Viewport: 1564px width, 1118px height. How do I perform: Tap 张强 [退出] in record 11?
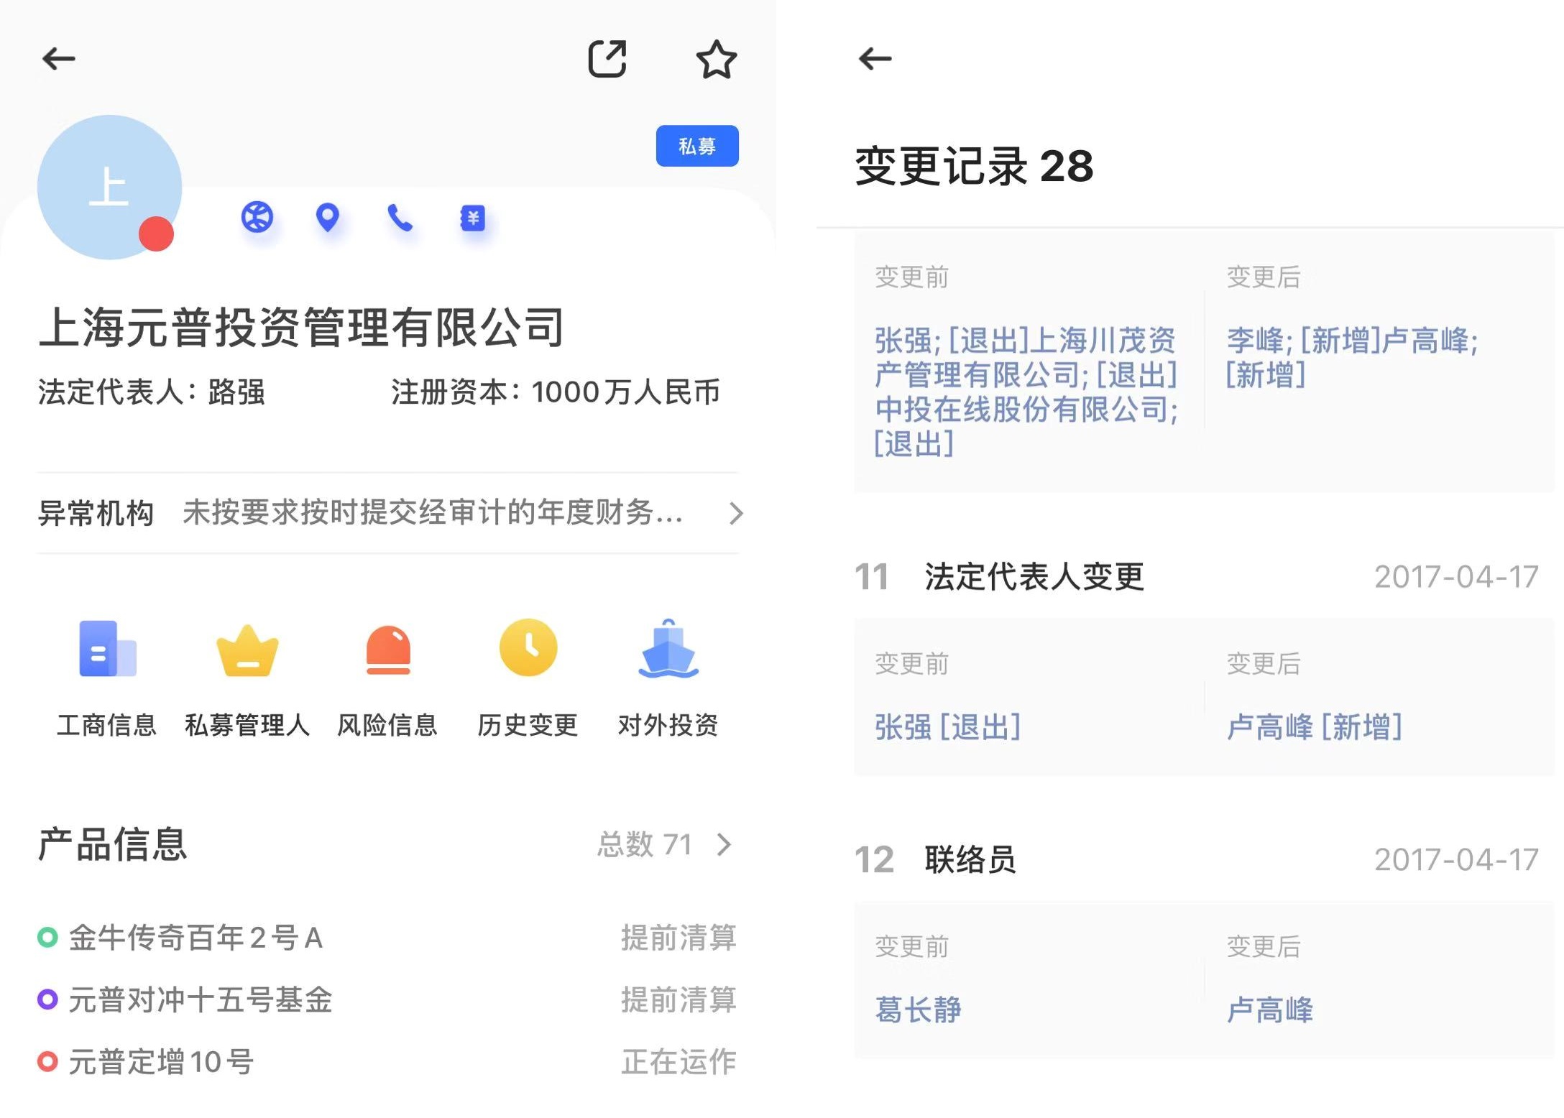click(x=947, y=727)
